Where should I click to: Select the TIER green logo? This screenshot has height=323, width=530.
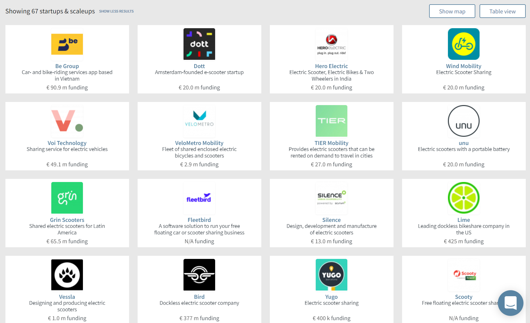click(331, 121)
